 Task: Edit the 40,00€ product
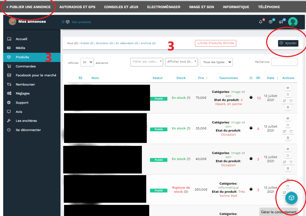284,162
